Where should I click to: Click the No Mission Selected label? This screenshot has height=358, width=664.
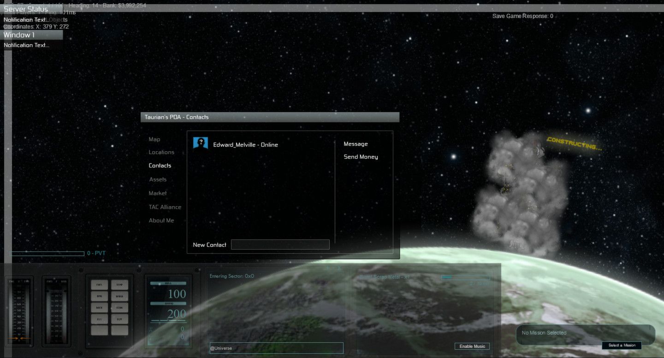click(544, 333)
